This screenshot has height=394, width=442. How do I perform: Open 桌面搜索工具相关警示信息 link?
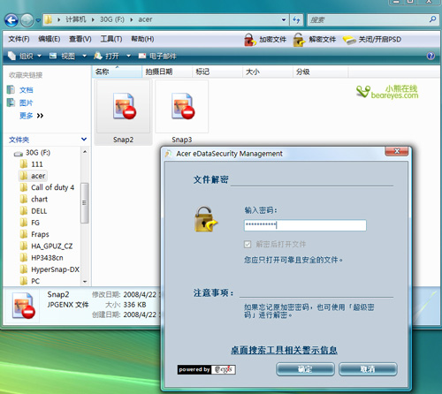(284, 350)
